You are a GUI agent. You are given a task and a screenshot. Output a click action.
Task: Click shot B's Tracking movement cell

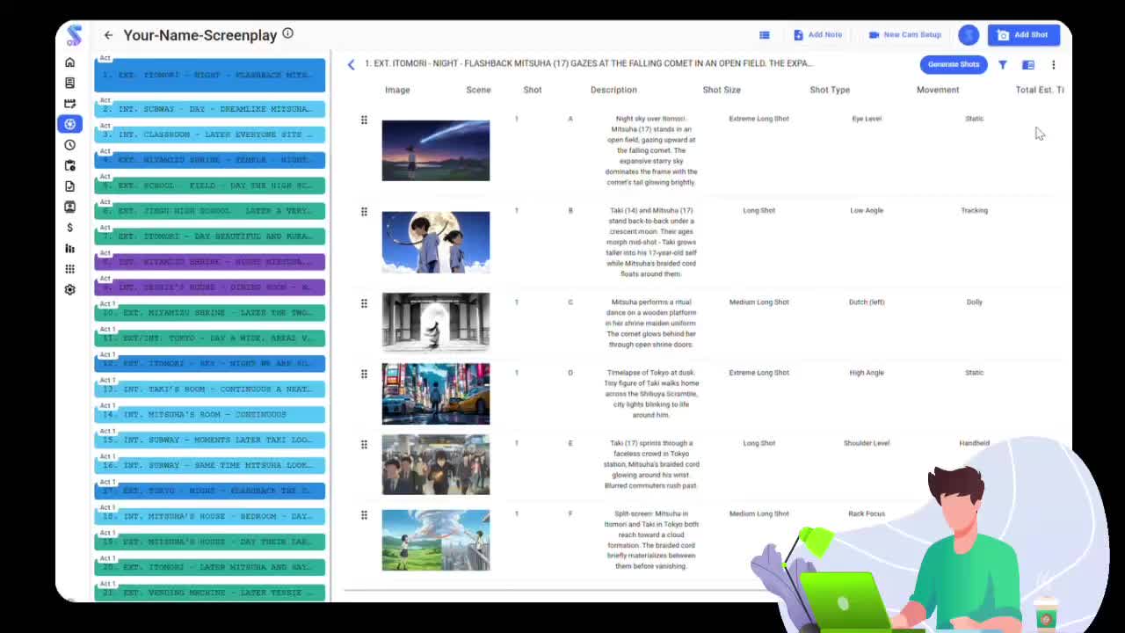(975, 210)
